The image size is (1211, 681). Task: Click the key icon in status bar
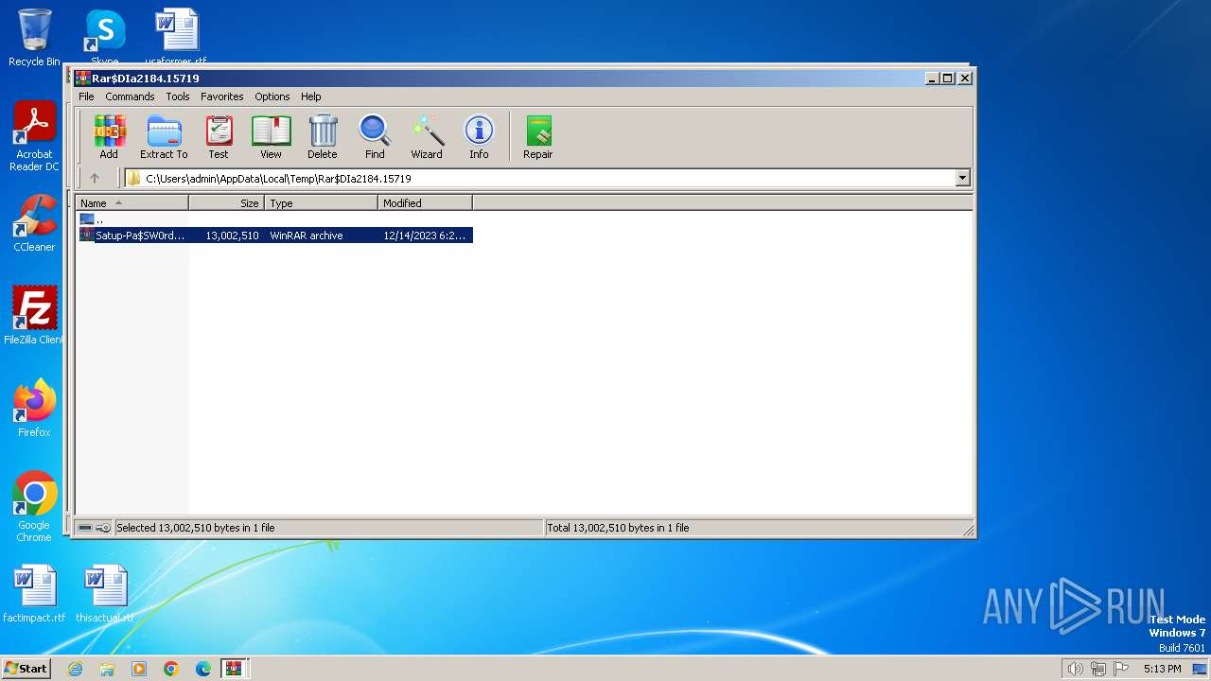(103, 528)
